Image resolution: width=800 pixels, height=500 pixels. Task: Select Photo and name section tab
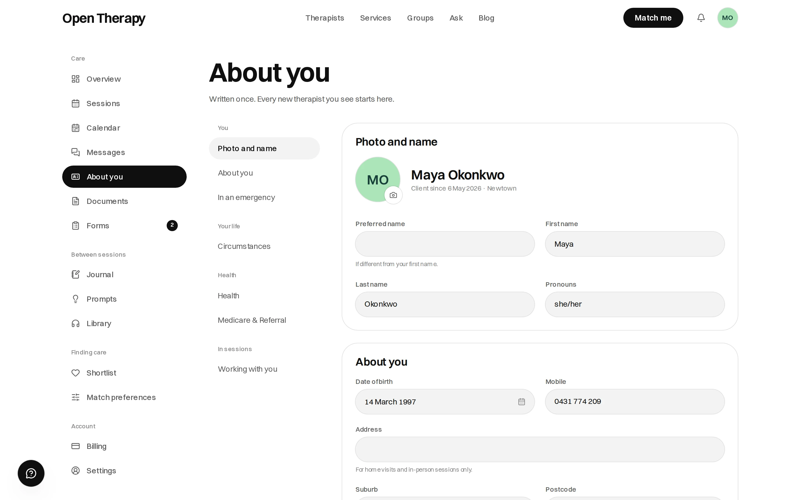(264, 149)
